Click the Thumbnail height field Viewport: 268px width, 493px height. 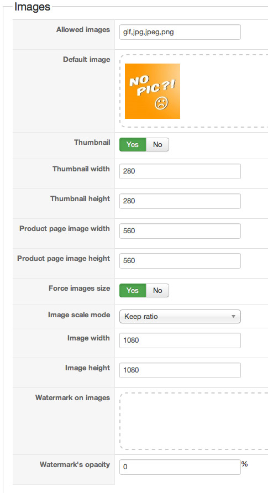click(x=180, y=201)
